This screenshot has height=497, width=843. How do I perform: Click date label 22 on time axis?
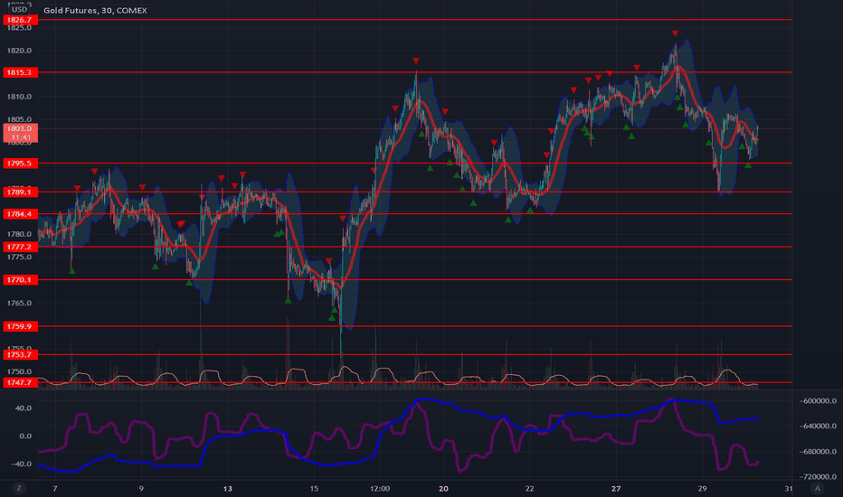pos(529,488)
